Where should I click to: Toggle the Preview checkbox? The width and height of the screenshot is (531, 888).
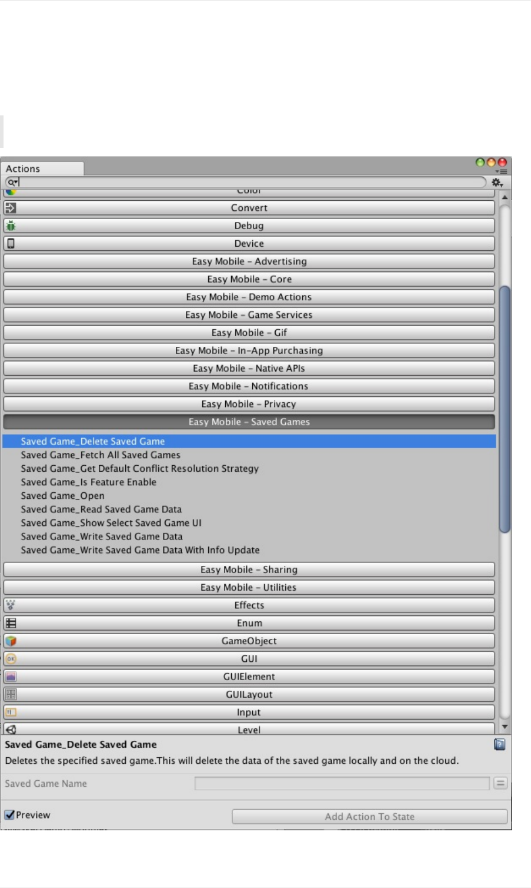[x=9, y=815]
